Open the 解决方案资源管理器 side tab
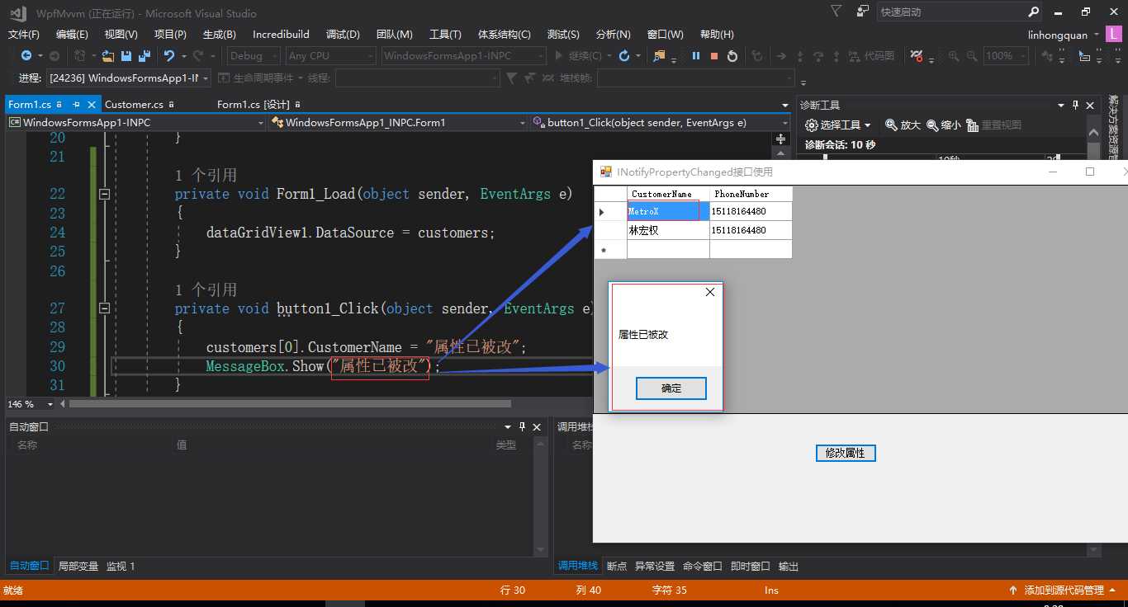This screenshot has width=1128, height=607. tap(1114, 126)
